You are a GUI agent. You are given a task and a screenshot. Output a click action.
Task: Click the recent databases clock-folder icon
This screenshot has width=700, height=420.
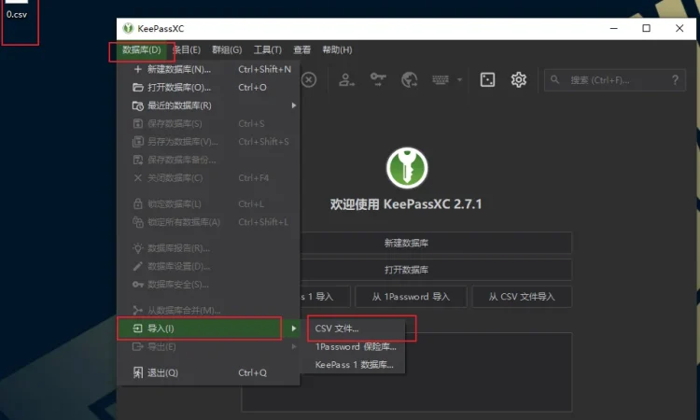pos(138,105)
